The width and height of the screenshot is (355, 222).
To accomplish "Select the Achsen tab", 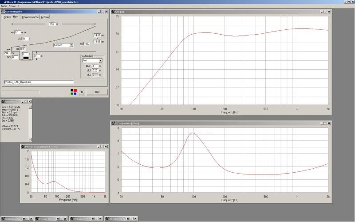I will click(45, 17).
